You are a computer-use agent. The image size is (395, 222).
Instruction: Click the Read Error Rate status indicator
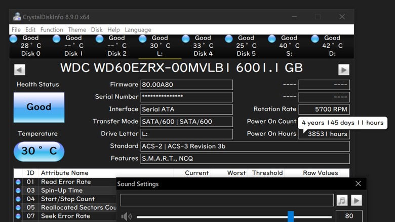point(18,182)
